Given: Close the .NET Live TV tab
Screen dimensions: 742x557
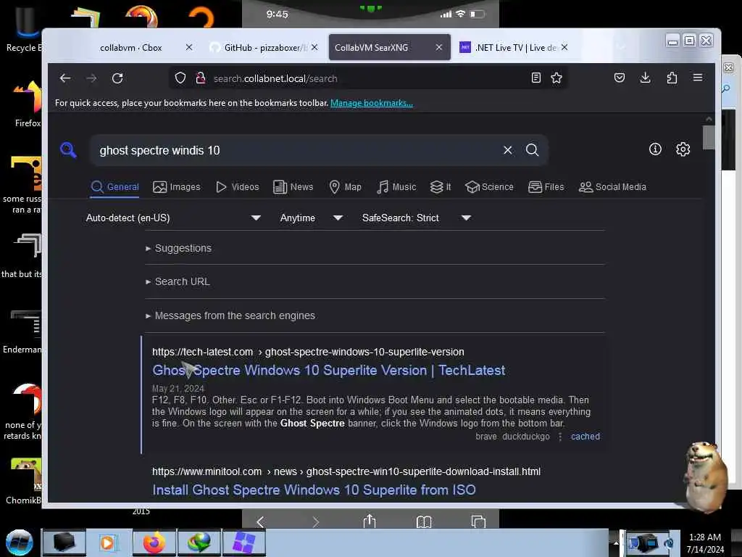Looking at the screenshot, I should [564, 47].
